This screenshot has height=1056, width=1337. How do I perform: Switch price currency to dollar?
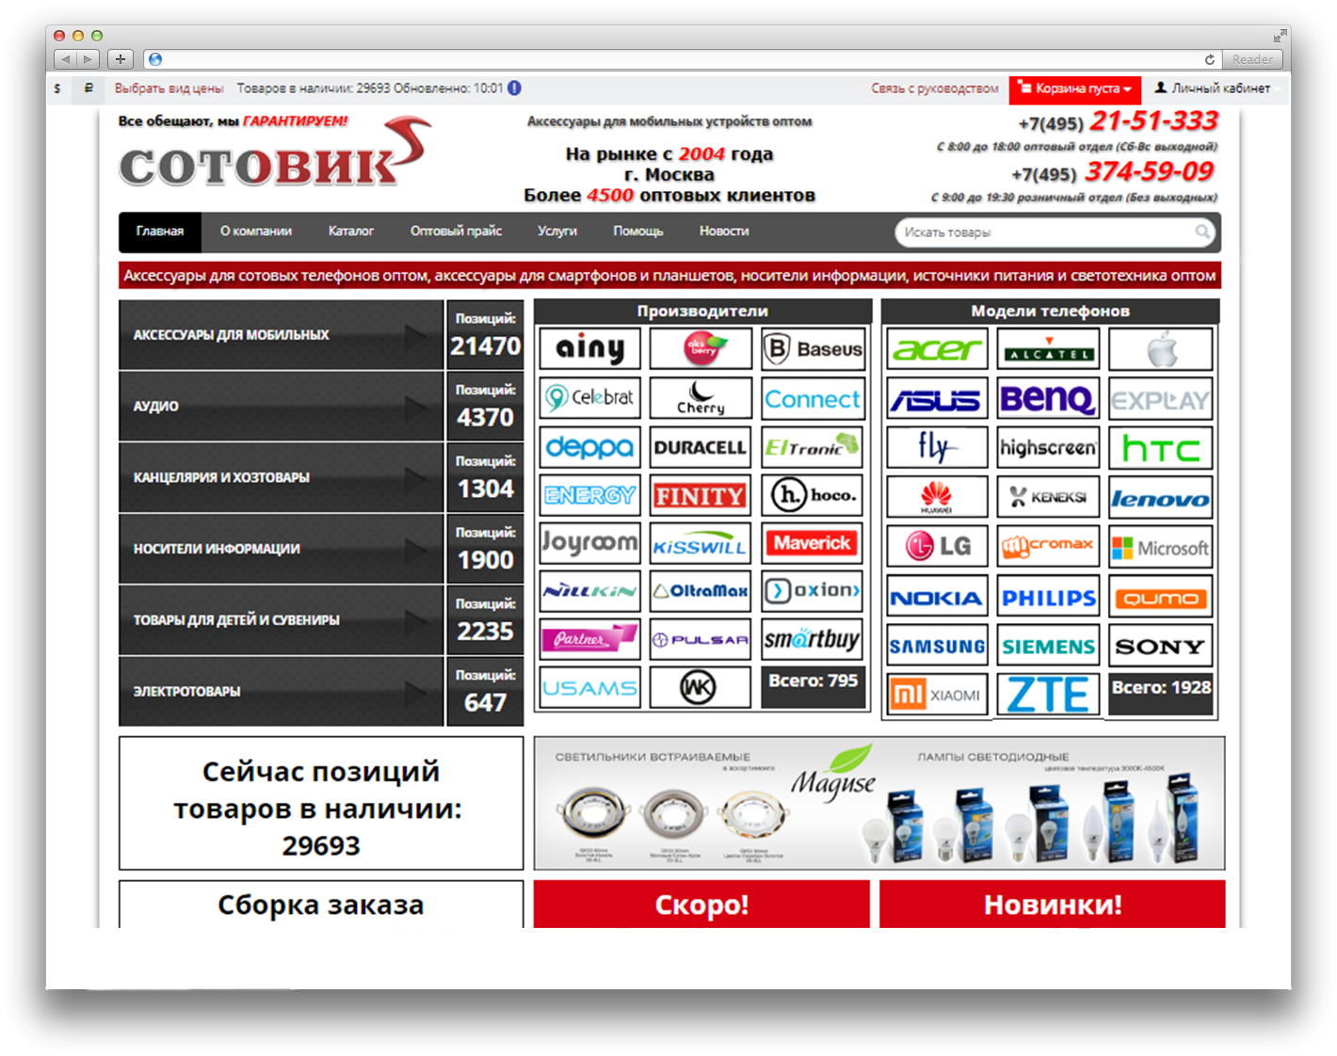coord(57,88)
